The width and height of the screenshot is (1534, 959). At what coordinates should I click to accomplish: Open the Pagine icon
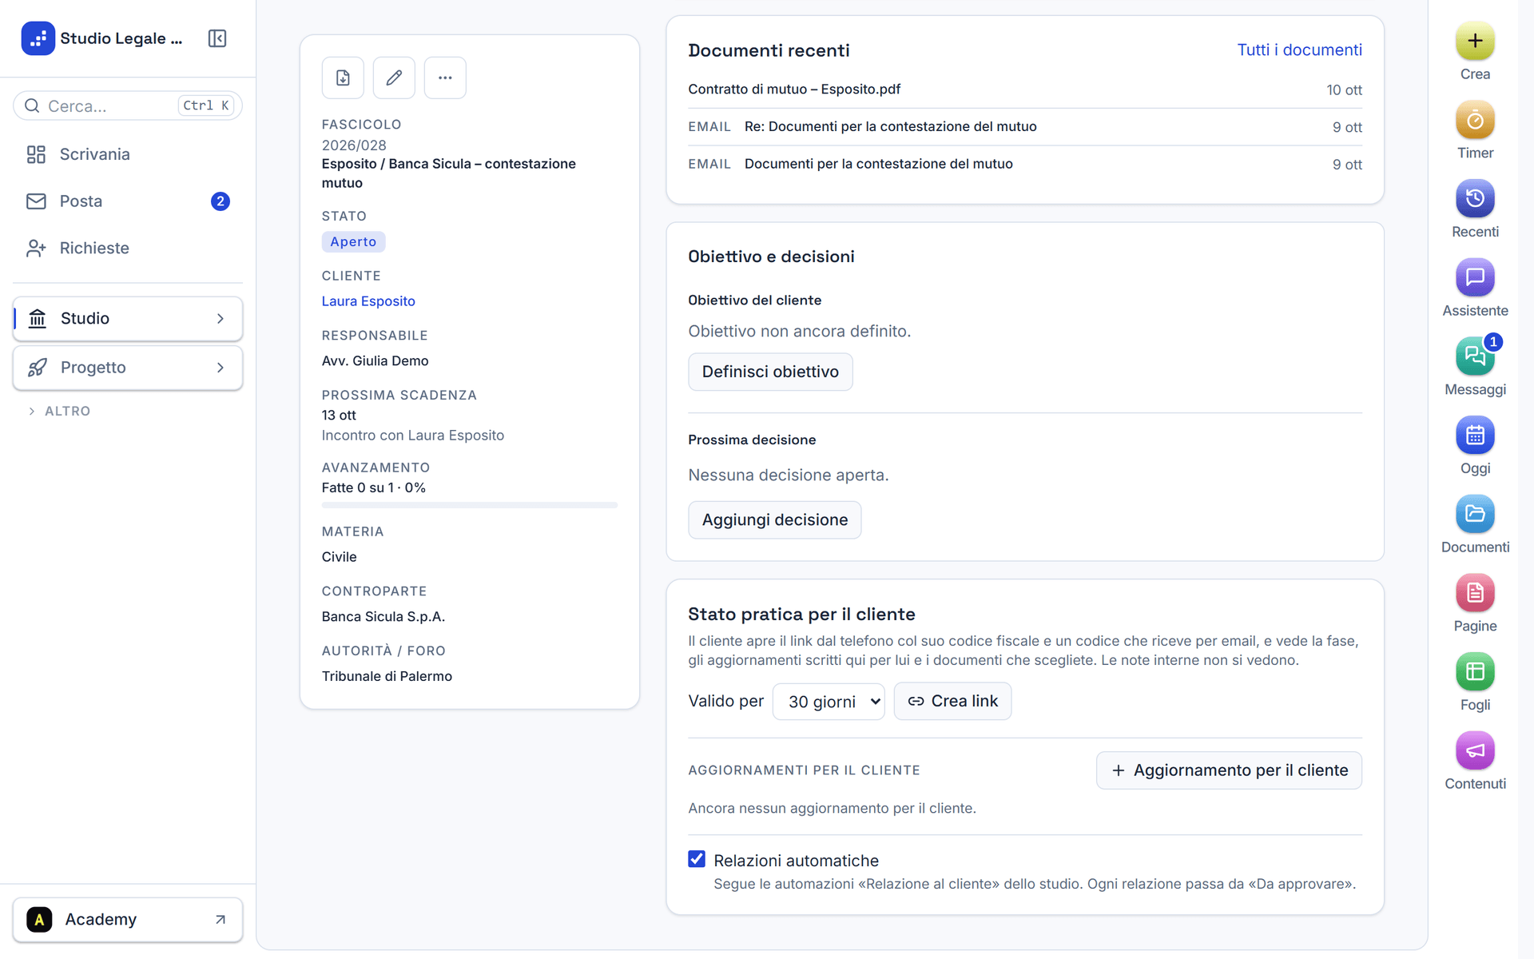(x=1475, y=593)
